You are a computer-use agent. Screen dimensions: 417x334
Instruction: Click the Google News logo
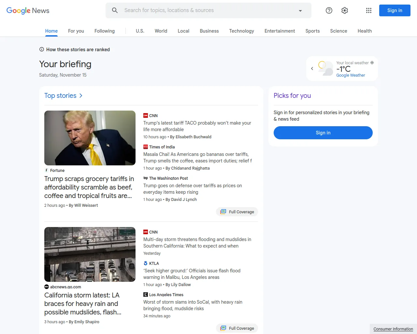28,10
